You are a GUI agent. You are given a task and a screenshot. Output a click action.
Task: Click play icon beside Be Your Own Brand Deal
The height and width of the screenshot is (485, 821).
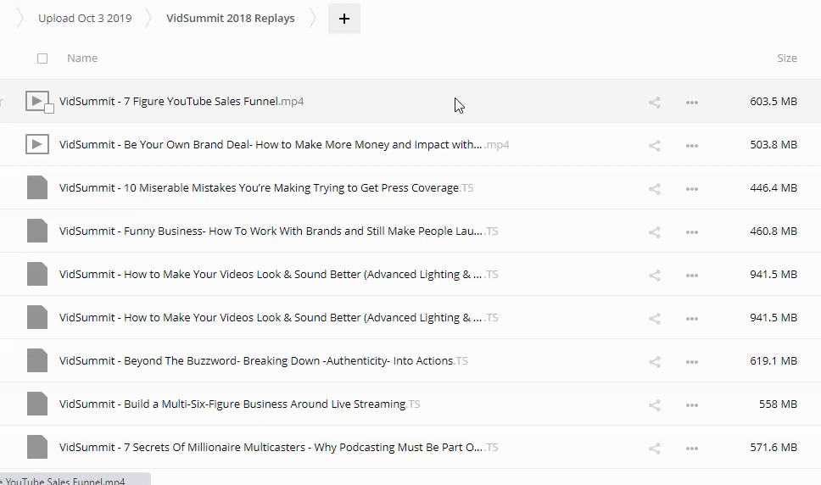pos(36,144)
